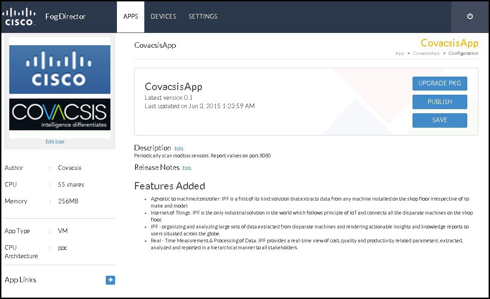Click the Last updated timestamp text
Viewport: 490px width, 299px height.
point(200,106)
